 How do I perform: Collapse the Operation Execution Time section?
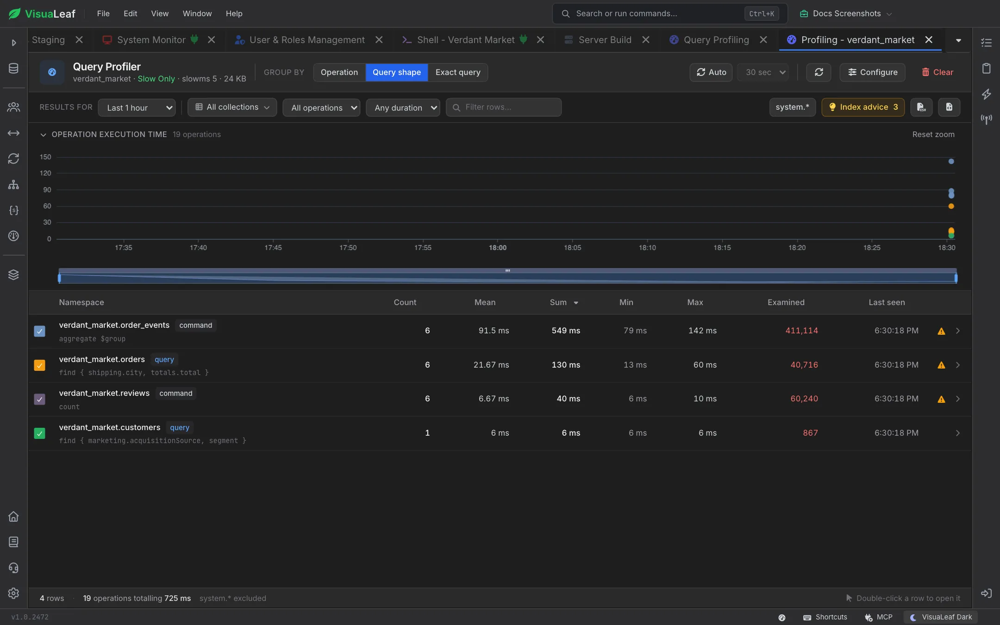43,135
